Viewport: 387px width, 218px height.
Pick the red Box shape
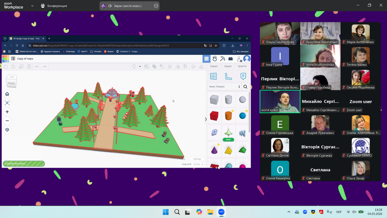[214, 115]
